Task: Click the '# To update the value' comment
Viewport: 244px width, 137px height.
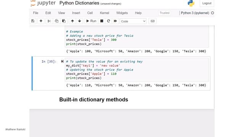Action: click(104, 62)
